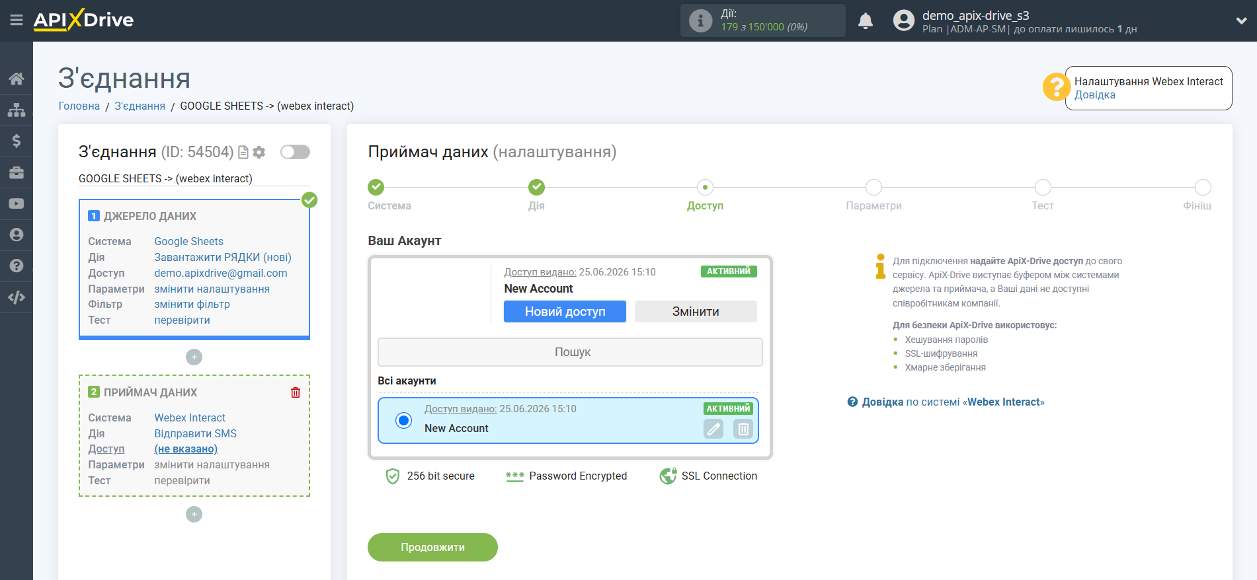Open the hamburger menu icon
The height and width of the screenshot is (580, 1257).
pos(17,20)
